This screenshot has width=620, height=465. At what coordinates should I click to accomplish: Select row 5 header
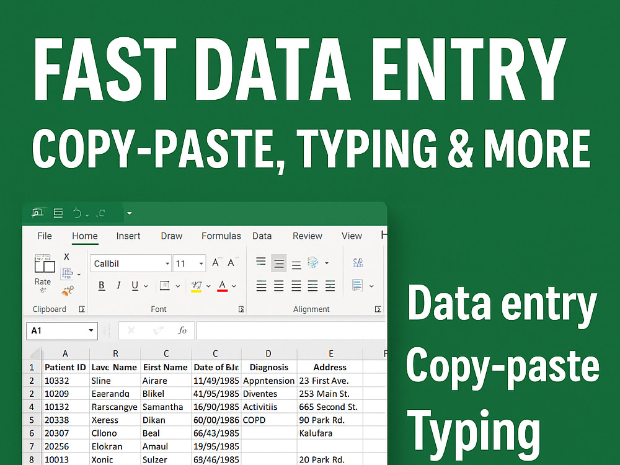pyautogui.click(x=32, y=420)
